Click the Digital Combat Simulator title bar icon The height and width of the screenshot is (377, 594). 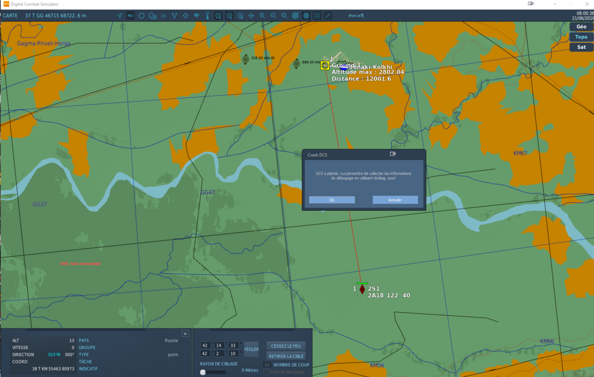6,4
